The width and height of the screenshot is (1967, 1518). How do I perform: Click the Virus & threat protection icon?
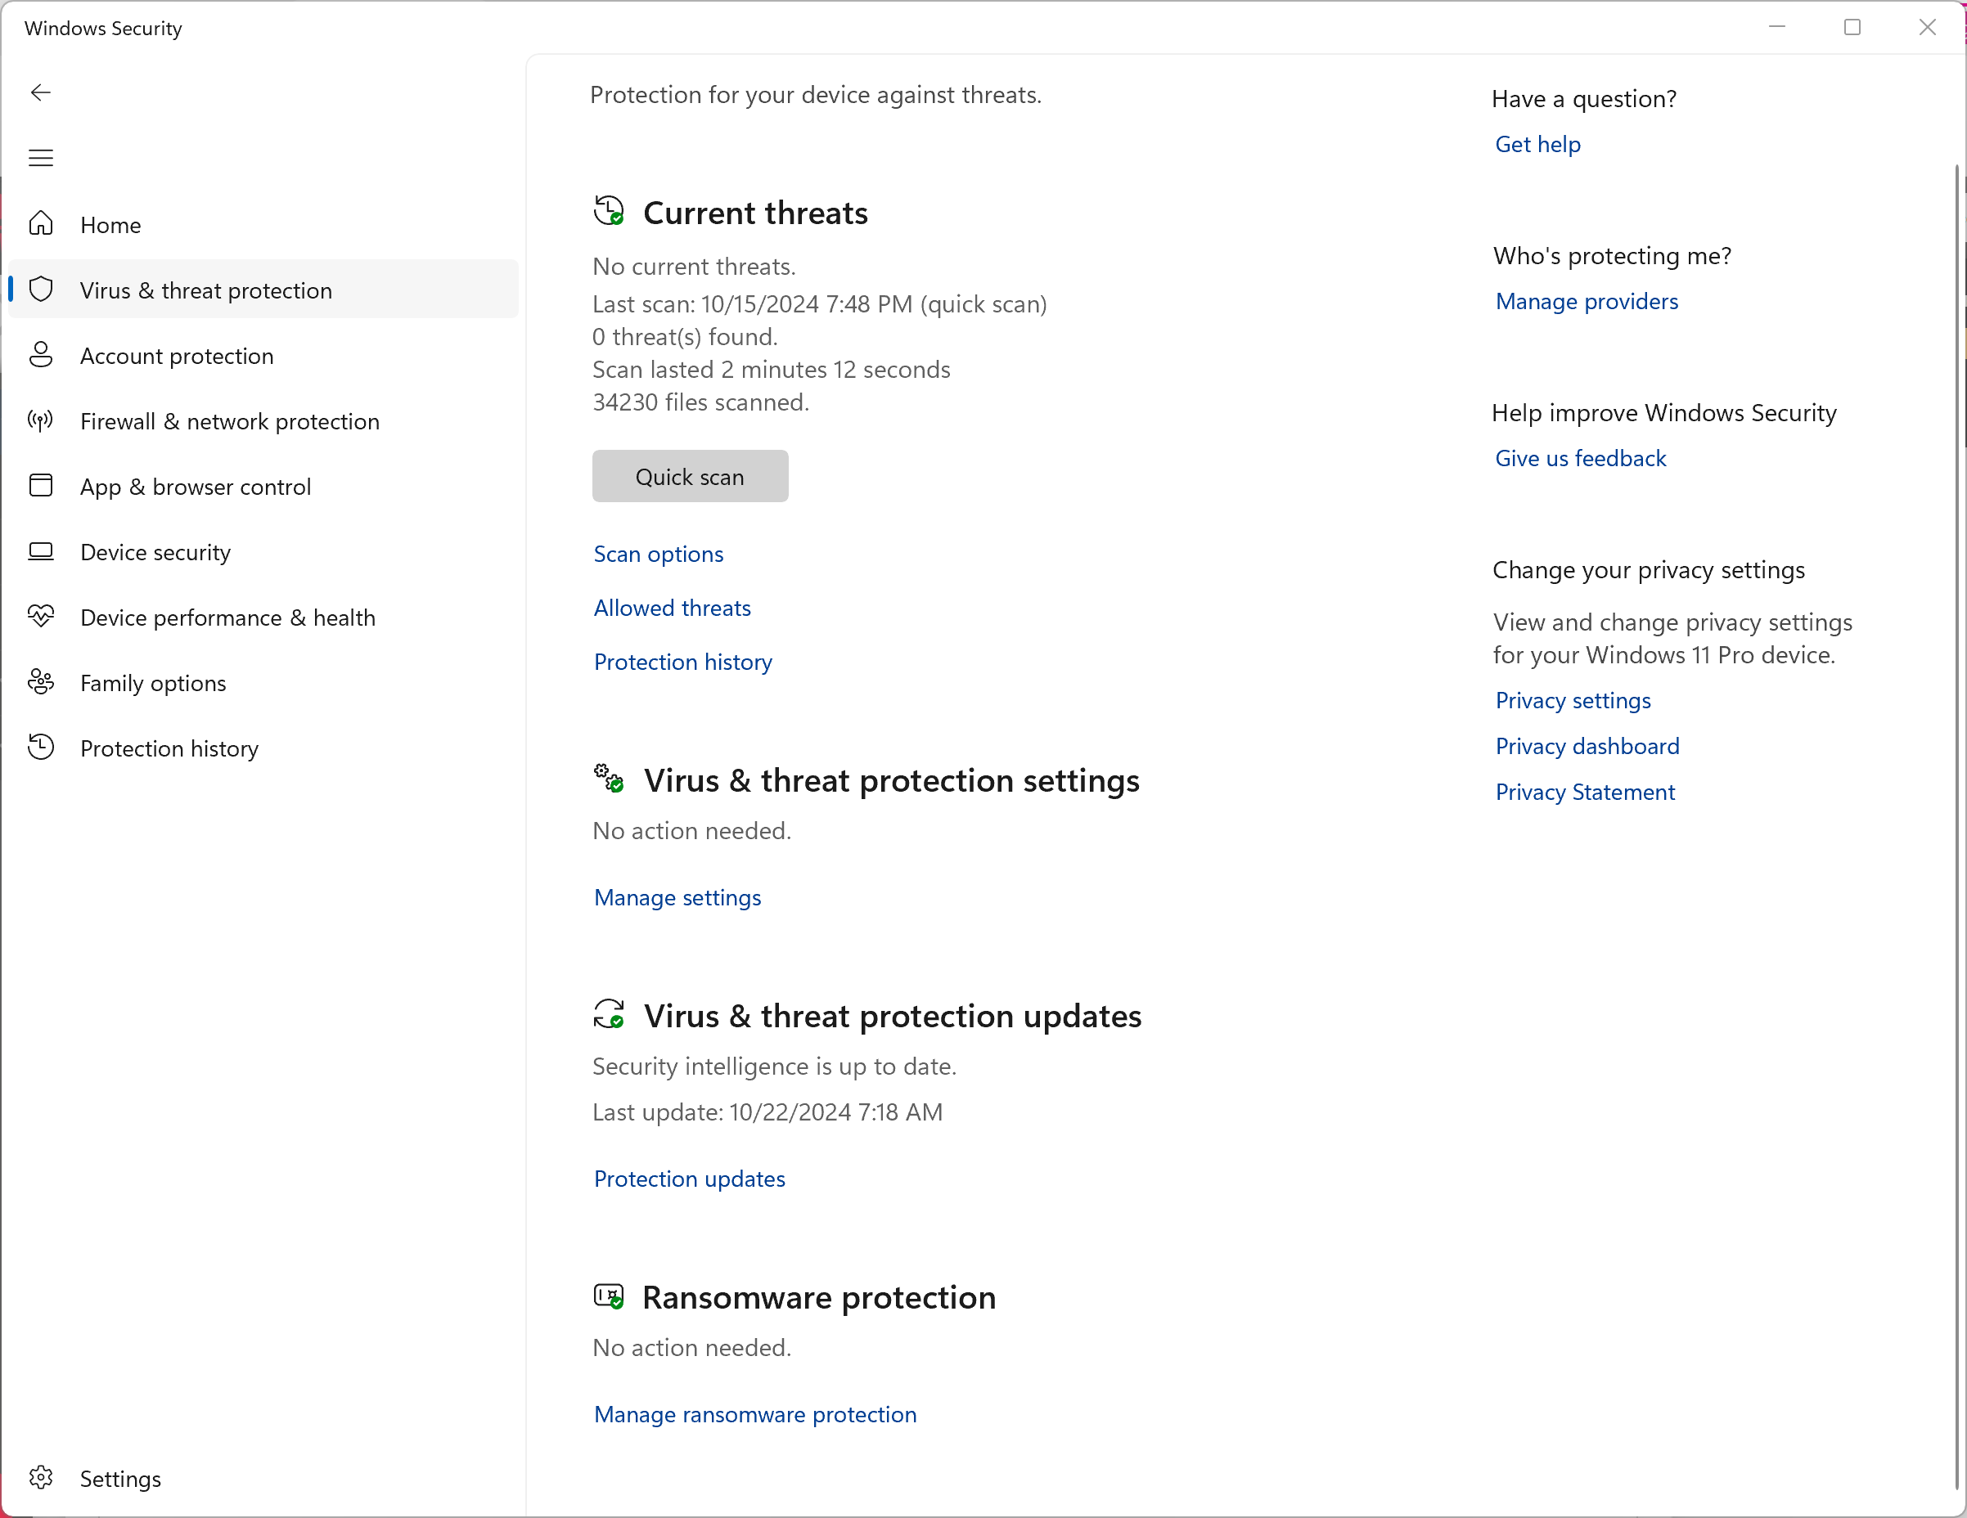42,289
